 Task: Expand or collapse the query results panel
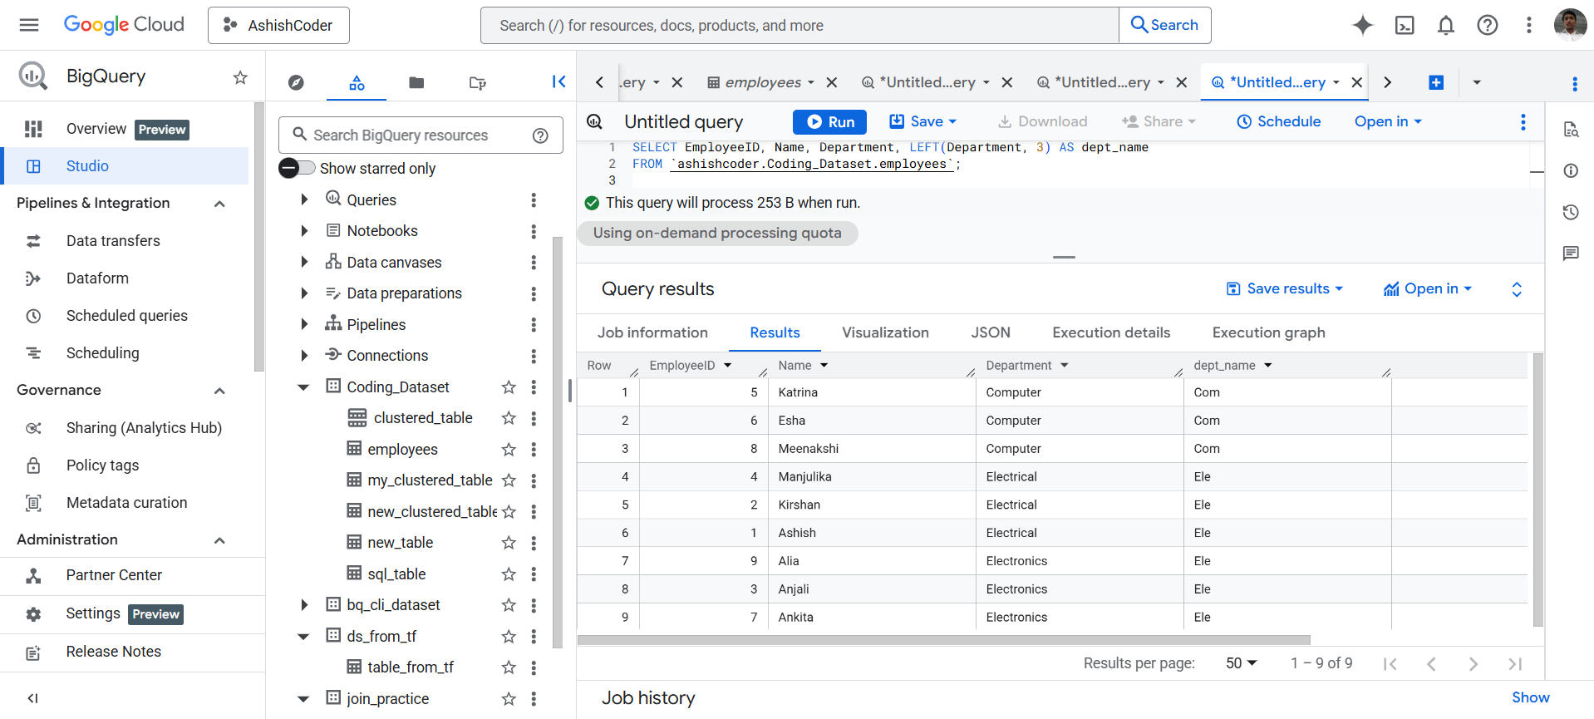click(1517, 289)
